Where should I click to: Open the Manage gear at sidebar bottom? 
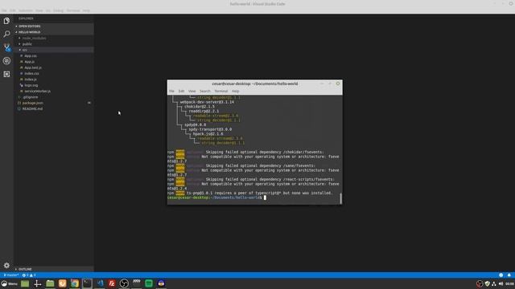pyautogui.click(x=6, y=266)
